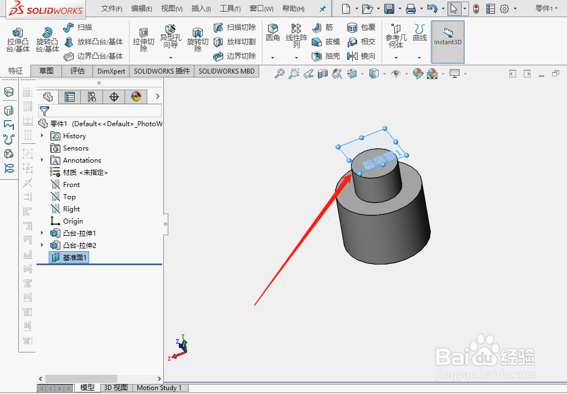This screenshot has width=567, height=394.
Task: Click the Zoom to Fit icon
Action: click(280, 72)
